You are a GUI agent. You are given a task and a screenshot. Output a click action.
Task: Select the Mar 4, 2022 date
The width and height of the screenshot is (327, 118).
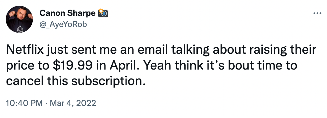click(73, 103)
